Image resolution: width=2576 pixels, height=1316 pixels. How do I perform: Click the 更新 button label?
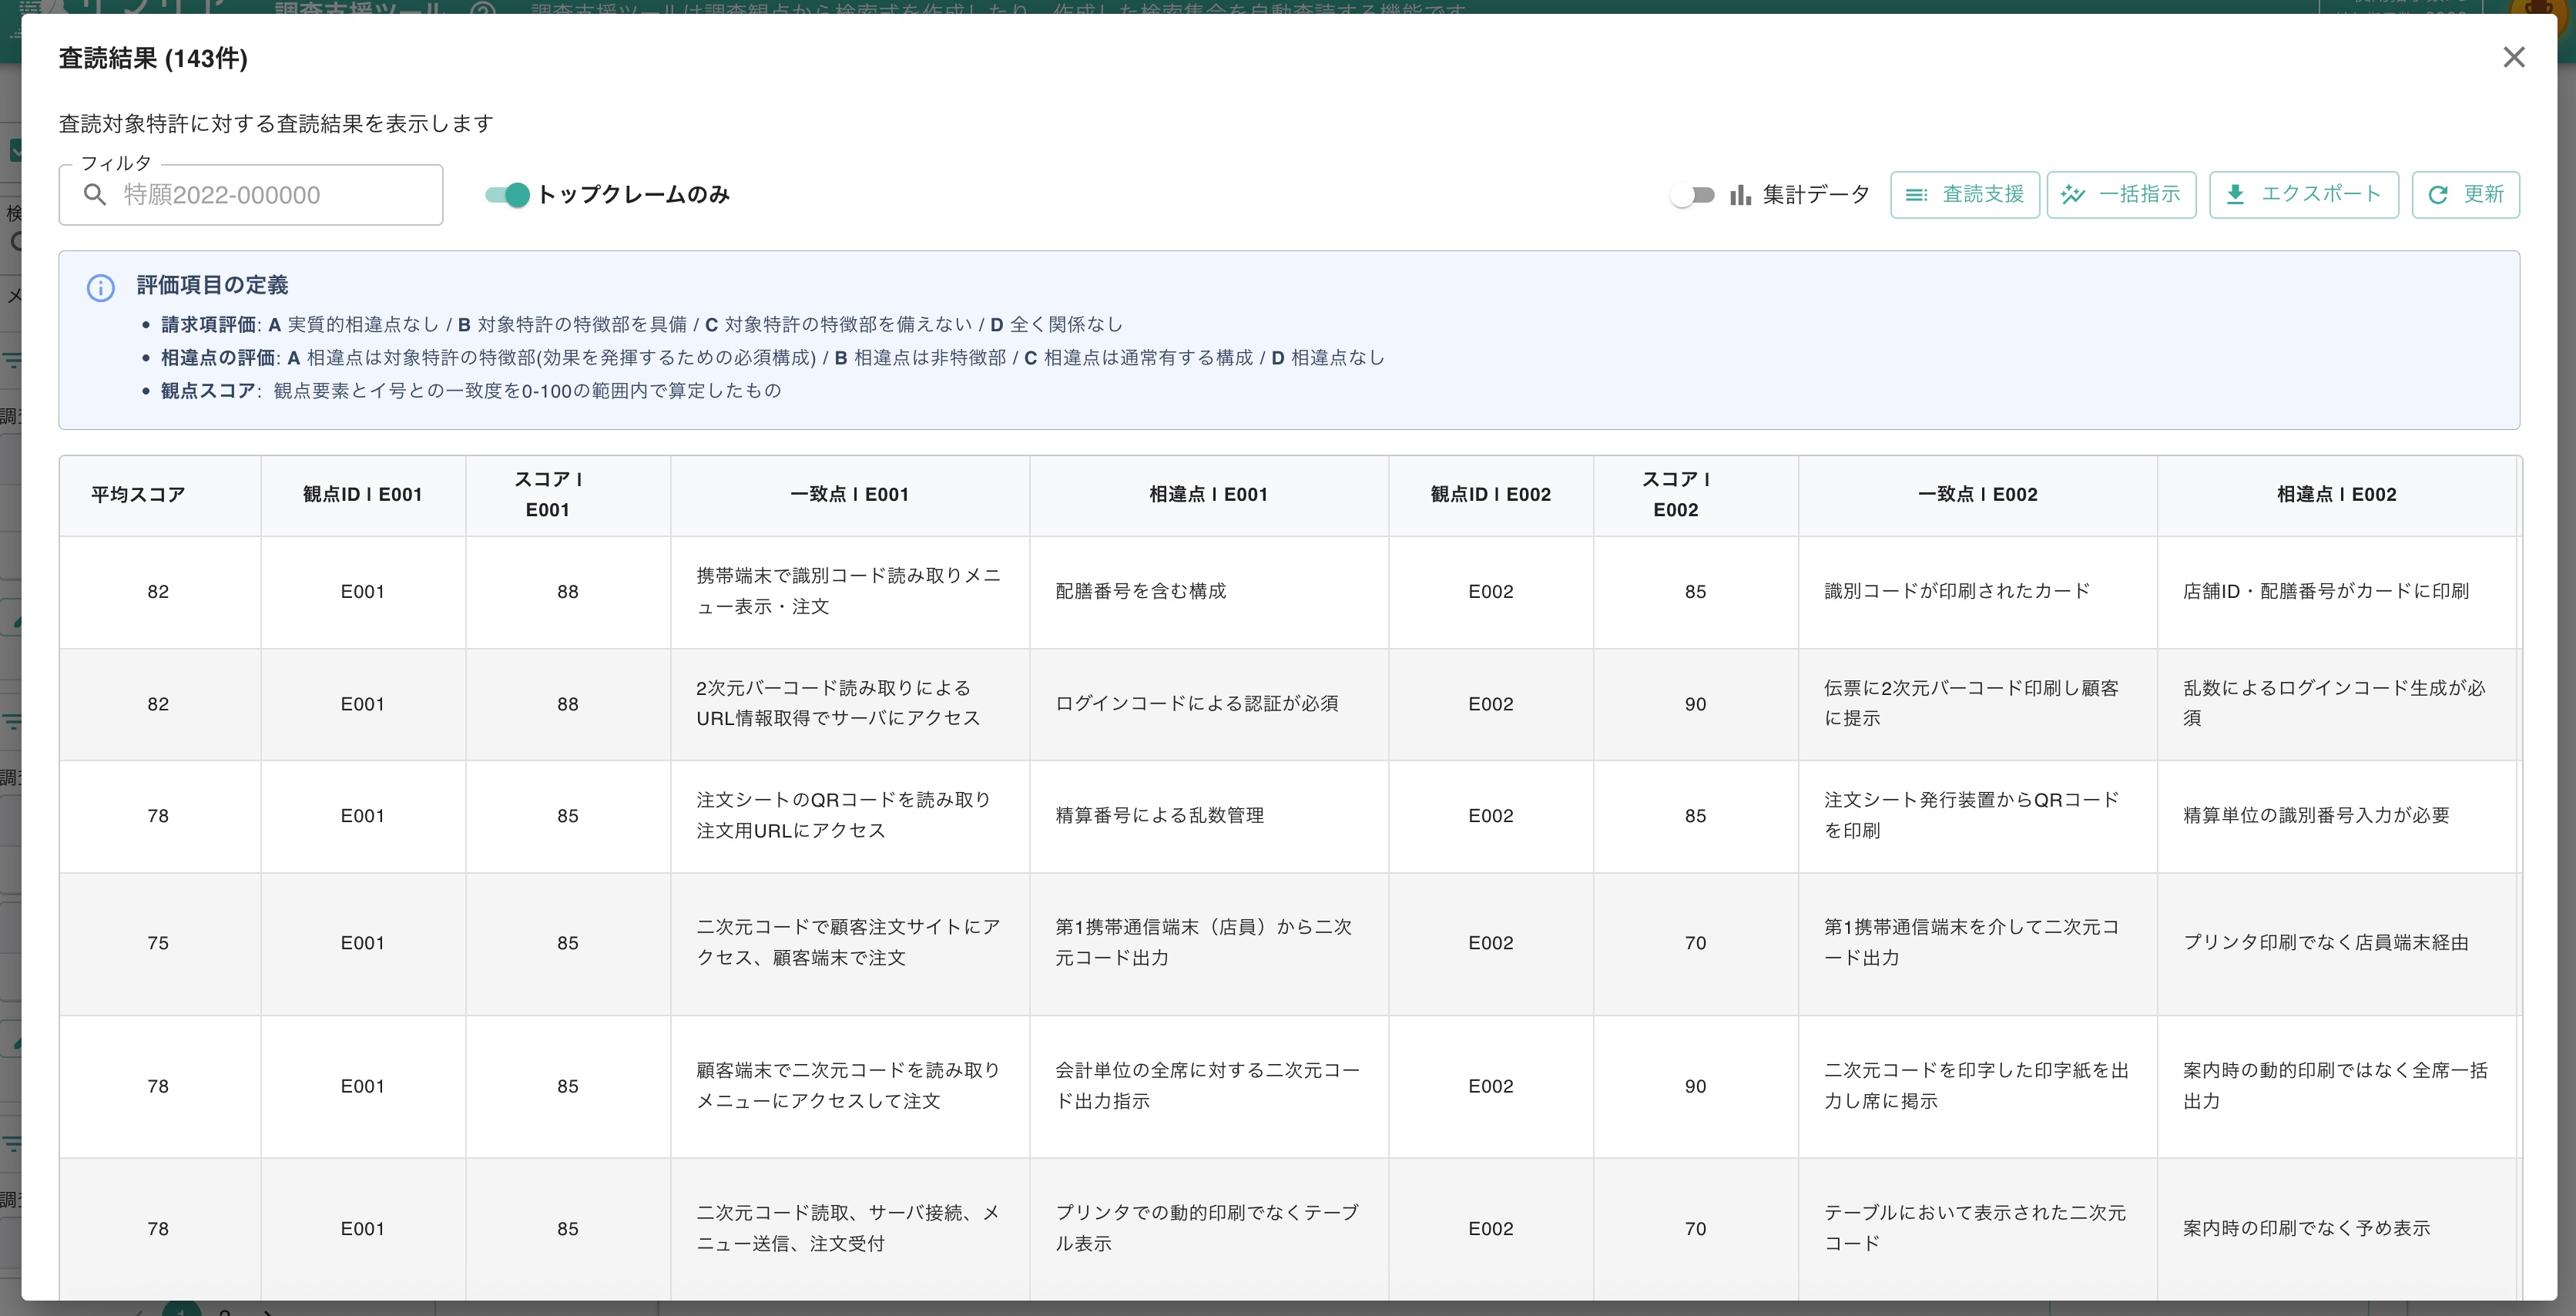[2483, 194]
